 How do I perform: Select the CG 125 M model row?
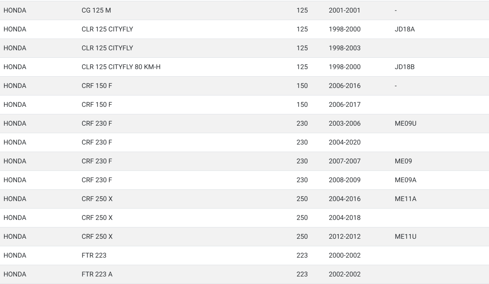pyautogui.click(x=244, y=10)
